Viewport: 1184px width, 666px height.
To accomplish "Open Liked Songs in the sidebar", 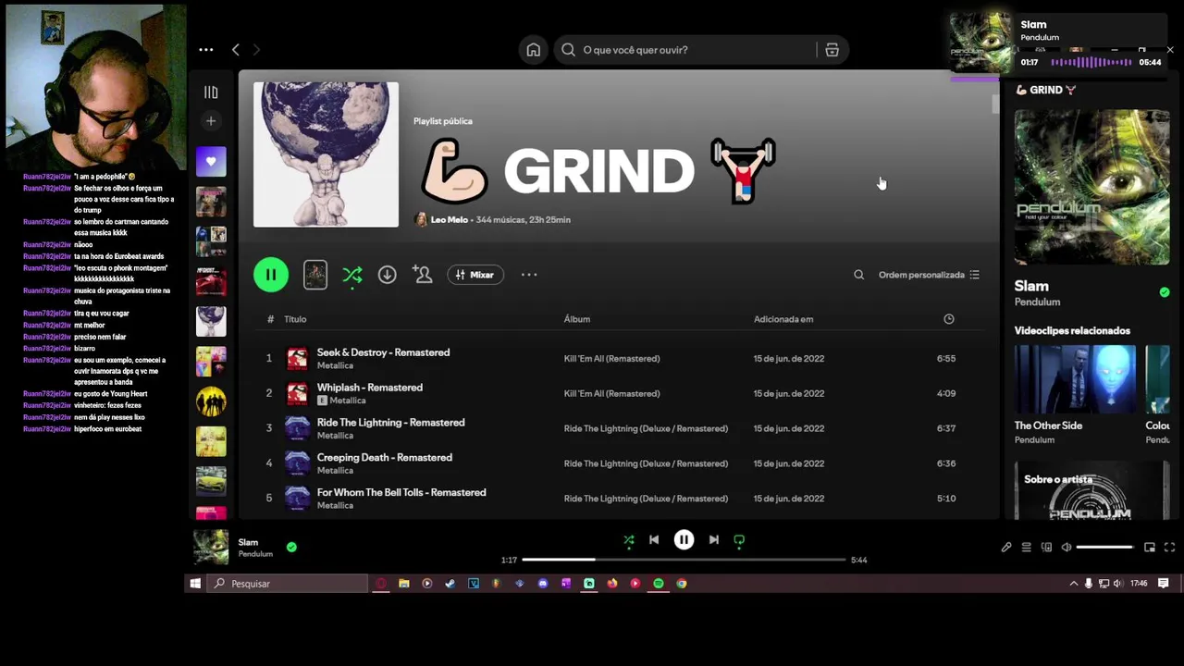I will 211,162.
